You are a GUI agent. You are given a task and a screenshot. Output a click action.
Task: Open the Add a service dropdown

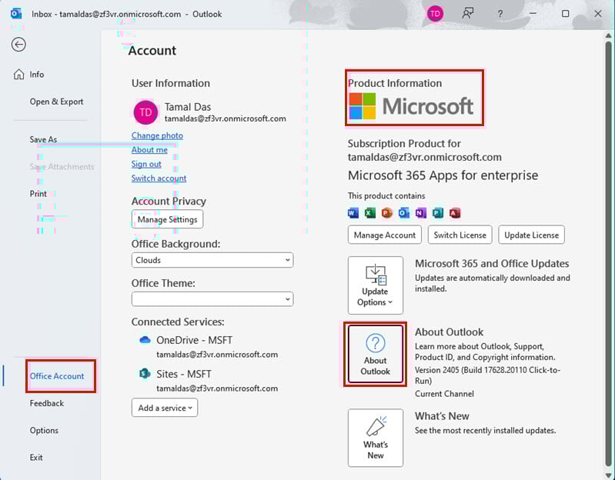click(x=165, y=408)
